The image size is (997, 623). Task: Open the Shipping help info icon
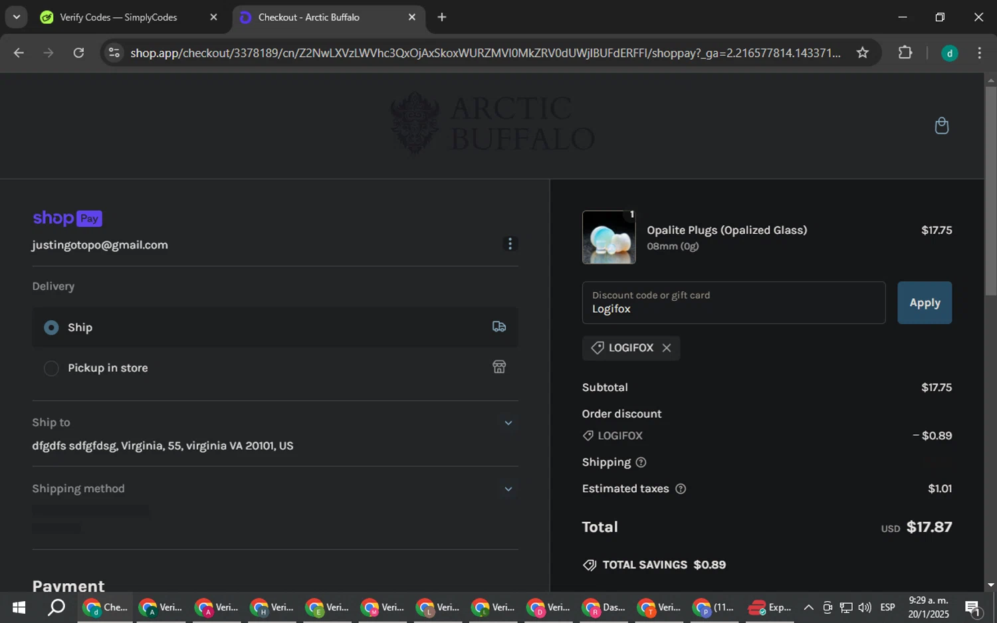(x=641, y=462)
